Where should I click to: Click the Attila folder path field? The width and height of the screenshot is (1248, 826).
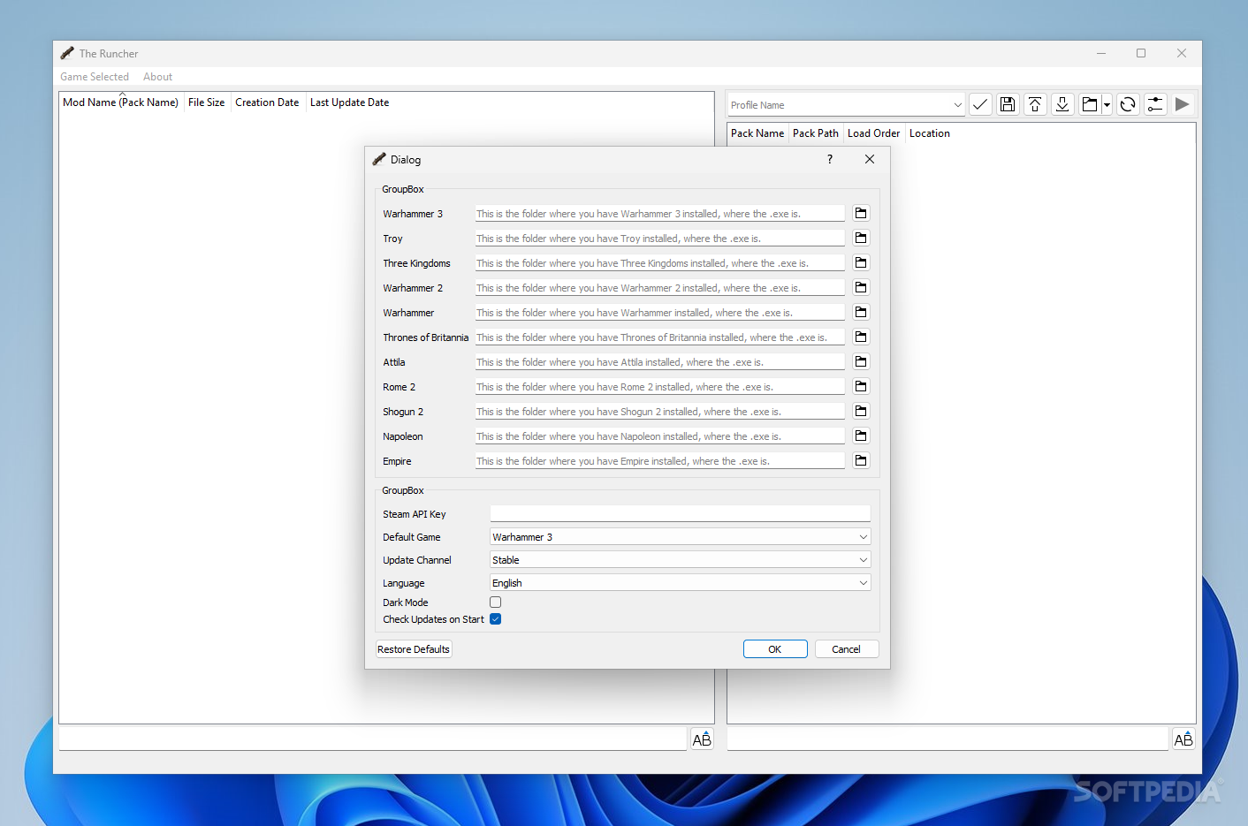pyautogui.click(x=660, y=362)
